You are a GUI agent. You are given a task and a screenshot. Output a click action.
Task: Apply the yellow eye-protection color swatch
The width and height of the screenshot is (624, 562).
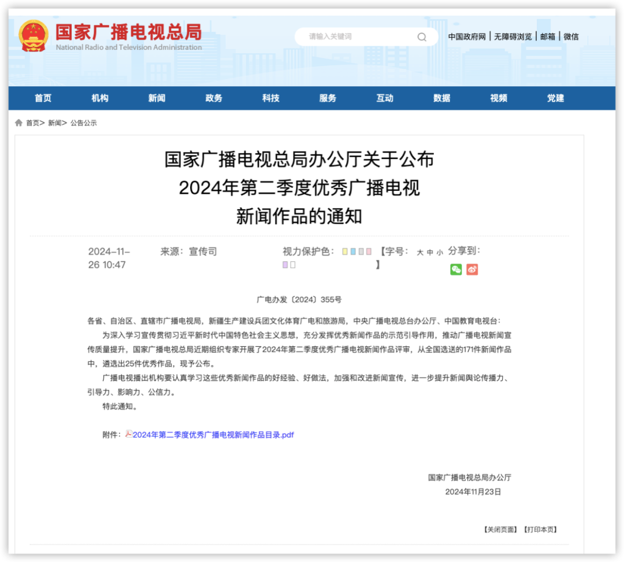[x=345, y=252]
